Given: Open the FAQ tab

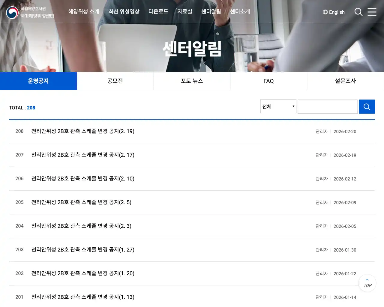Looking at the screenshot, I should click(x=268, y=81).
